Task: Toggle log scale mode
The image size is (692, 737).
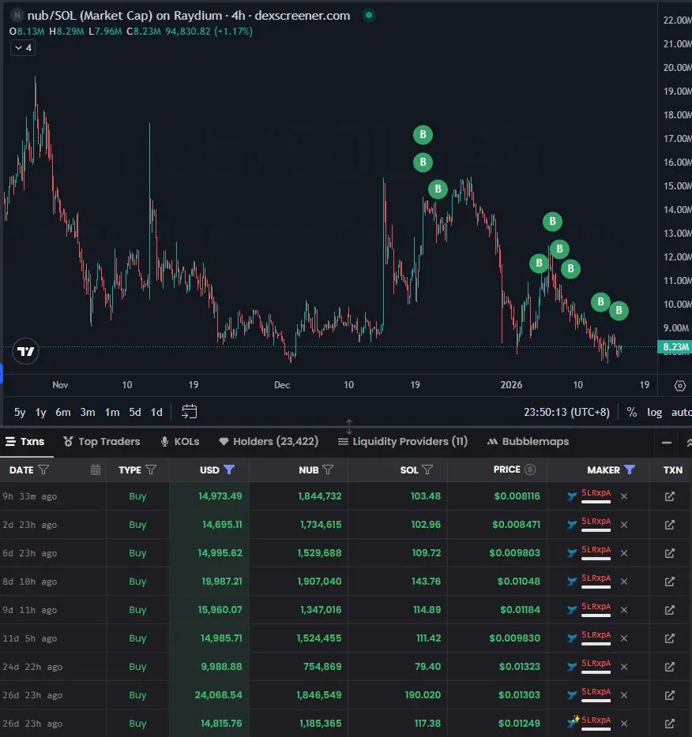Action: pyautogui.click(x=654, y=412)
